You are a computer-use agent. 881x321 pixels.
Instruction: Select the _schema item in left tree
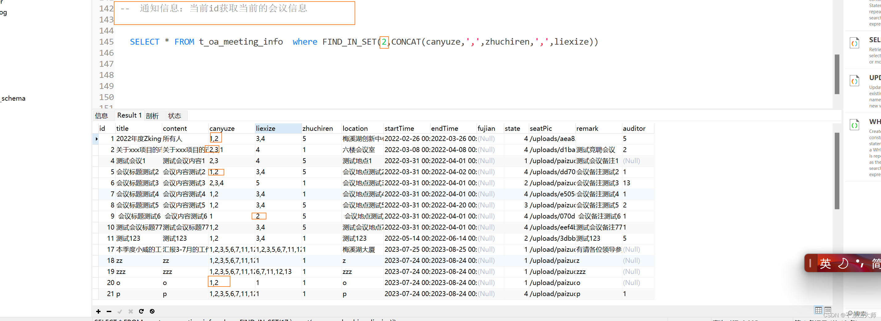[x=13, y=98]
